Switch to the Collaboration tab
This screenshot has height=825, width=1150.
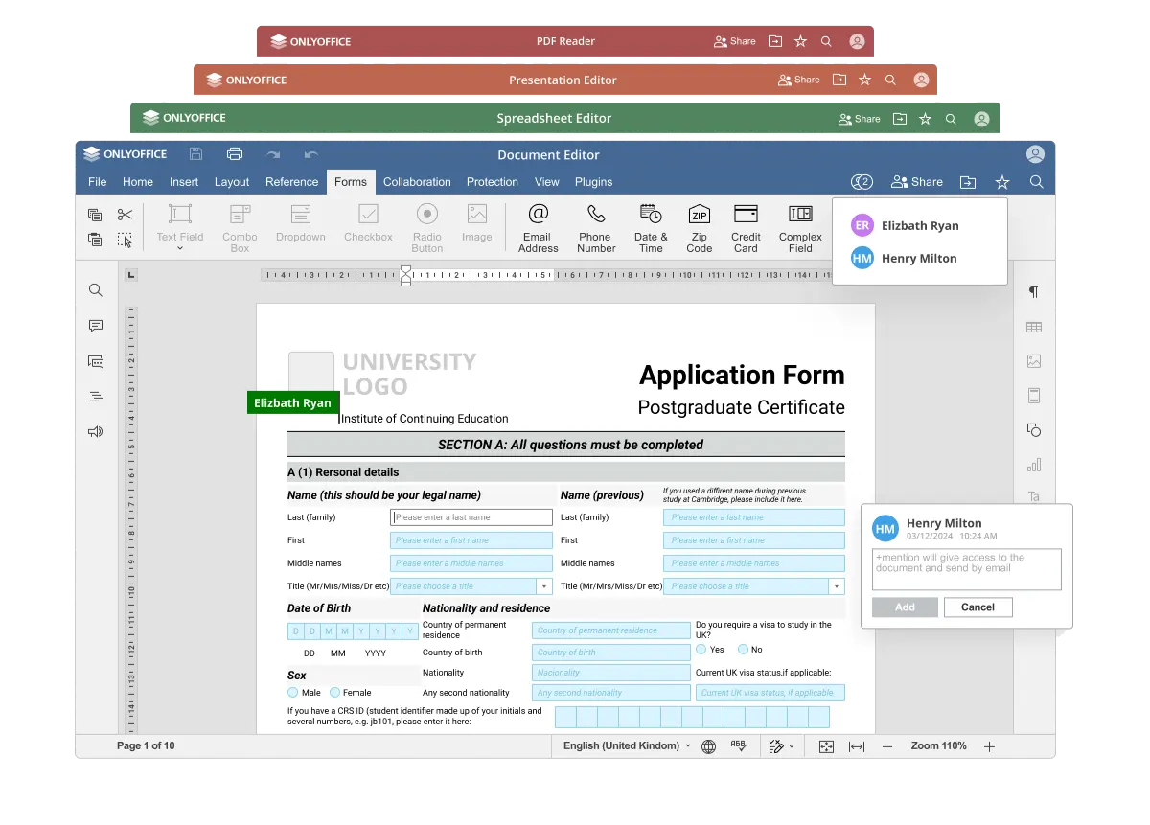pyautogui.click(x=417, y=182)
